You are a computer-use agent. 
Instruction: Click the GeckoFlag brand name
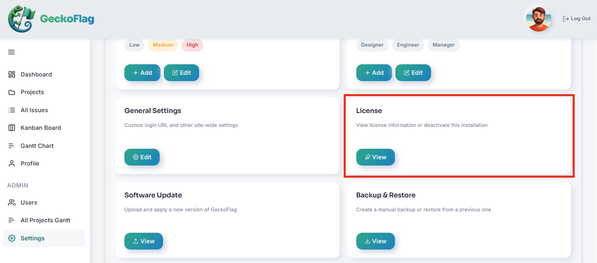tap(67, 19)
